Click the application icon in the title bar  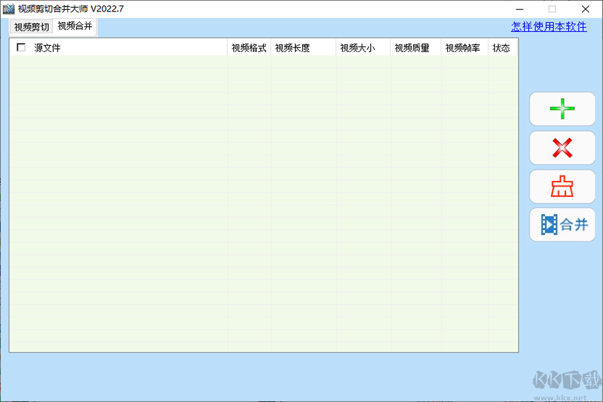point(8,9)
